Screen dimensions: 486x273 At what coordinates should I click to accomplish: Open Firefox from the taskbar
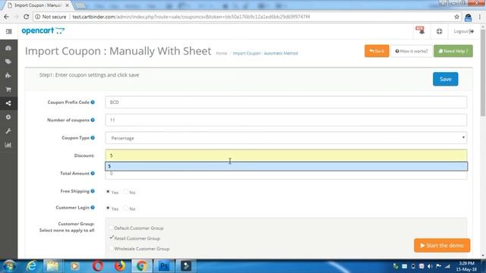pos(120,266)
